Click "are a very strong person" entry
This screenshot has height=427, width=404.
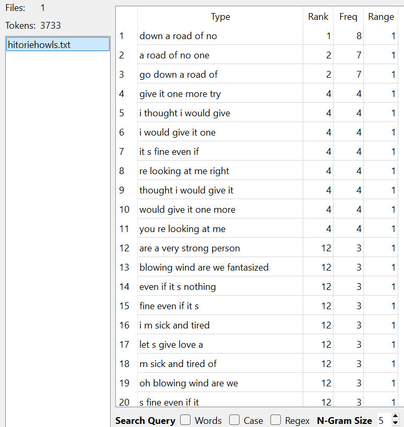189,248
